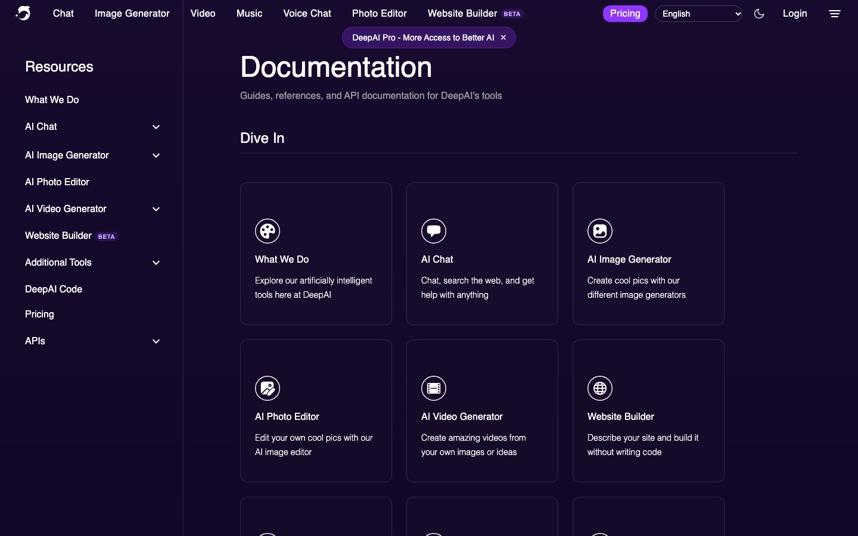The height and width of the screenshot is (536, 858).
Task: Go to Video in top navigation
Action: (203, 13)
